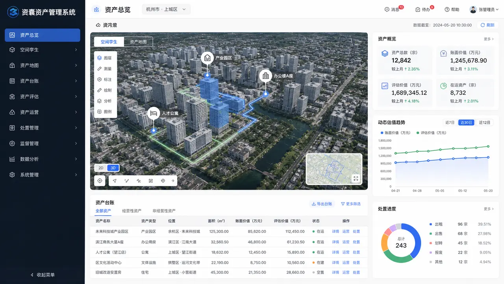The height and width of the screenshot is (284, 504).
Task: Expand the minimap to fullscreen
Action: [356, 179]
